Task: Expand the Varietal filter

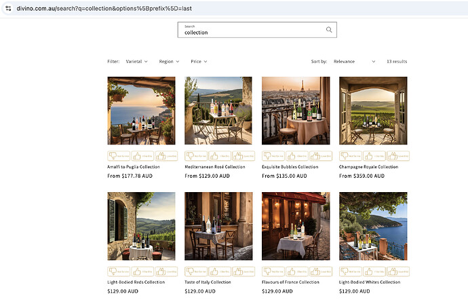Action: point(136,62)
